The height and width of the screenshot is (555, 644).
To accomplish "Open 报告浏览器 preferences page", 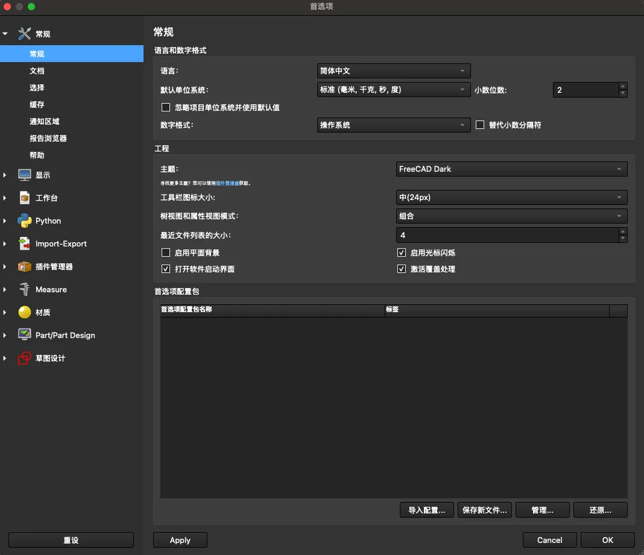I will (x=48, y=139).
